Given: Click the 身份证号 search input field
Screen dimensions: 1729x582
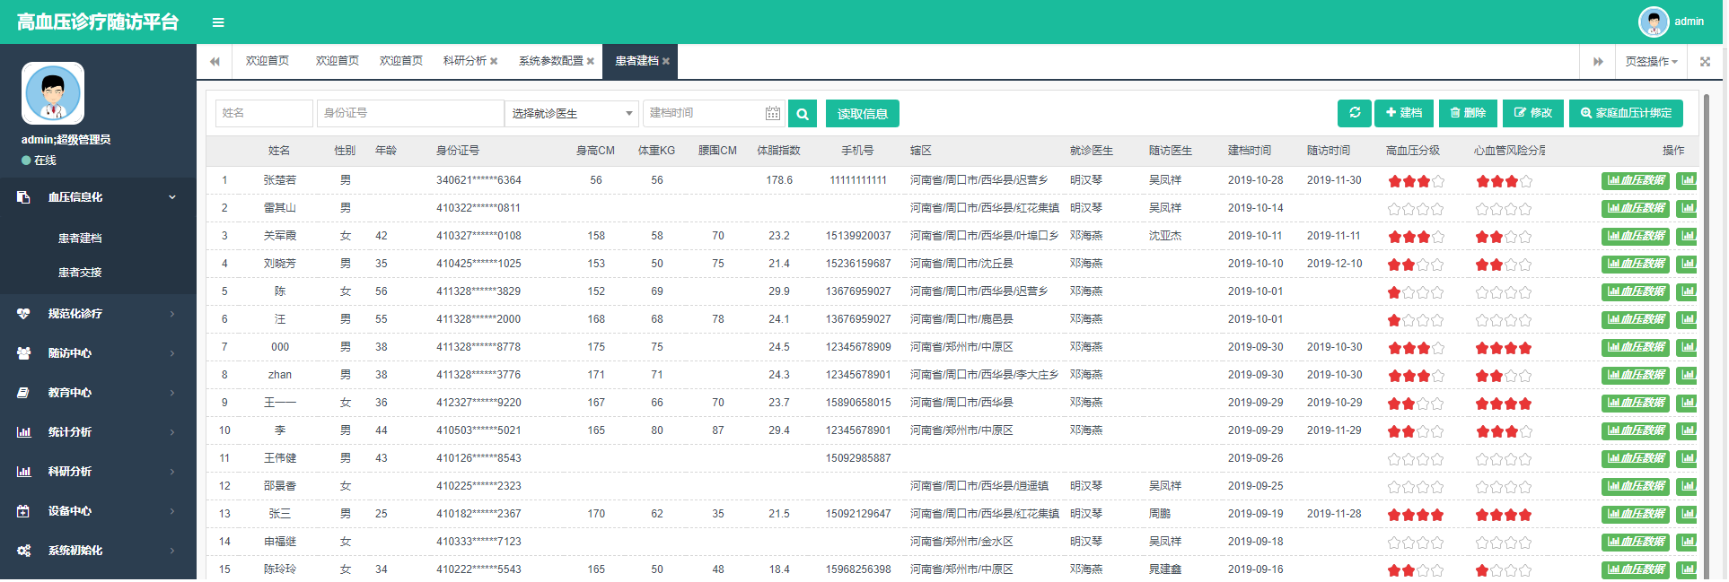Looking at the screenshot, I should coord(409,113).
